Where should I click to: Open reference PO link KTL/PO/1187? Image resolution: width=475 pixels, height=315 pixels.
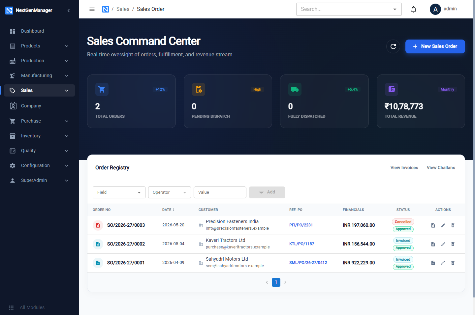click(x=301, y=244)
